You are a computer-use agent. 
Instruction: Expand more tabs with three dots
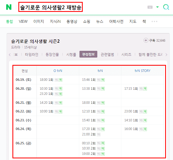(154, 21)
